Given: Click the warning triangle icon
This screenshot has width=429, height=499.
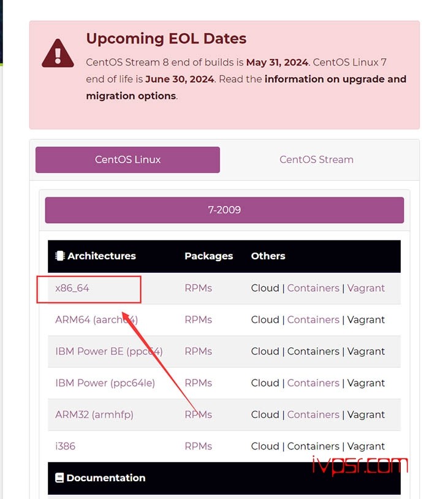Looking at the screenshot, I should (x=58, y=53).
